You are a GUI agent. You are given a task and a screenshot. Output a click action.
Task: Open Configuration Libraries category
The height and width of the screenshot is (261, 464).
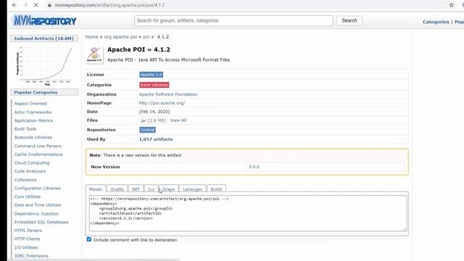pyautogui.click(x=37, y=188)
